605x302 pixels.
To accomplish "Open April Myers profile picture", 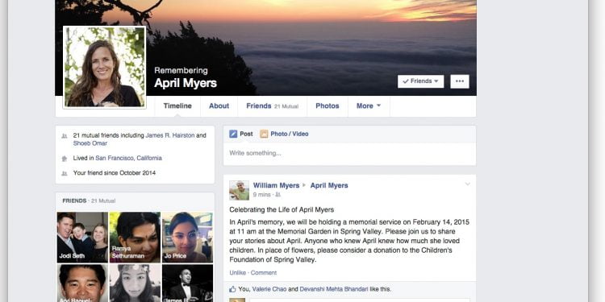I will pos(104,67).
